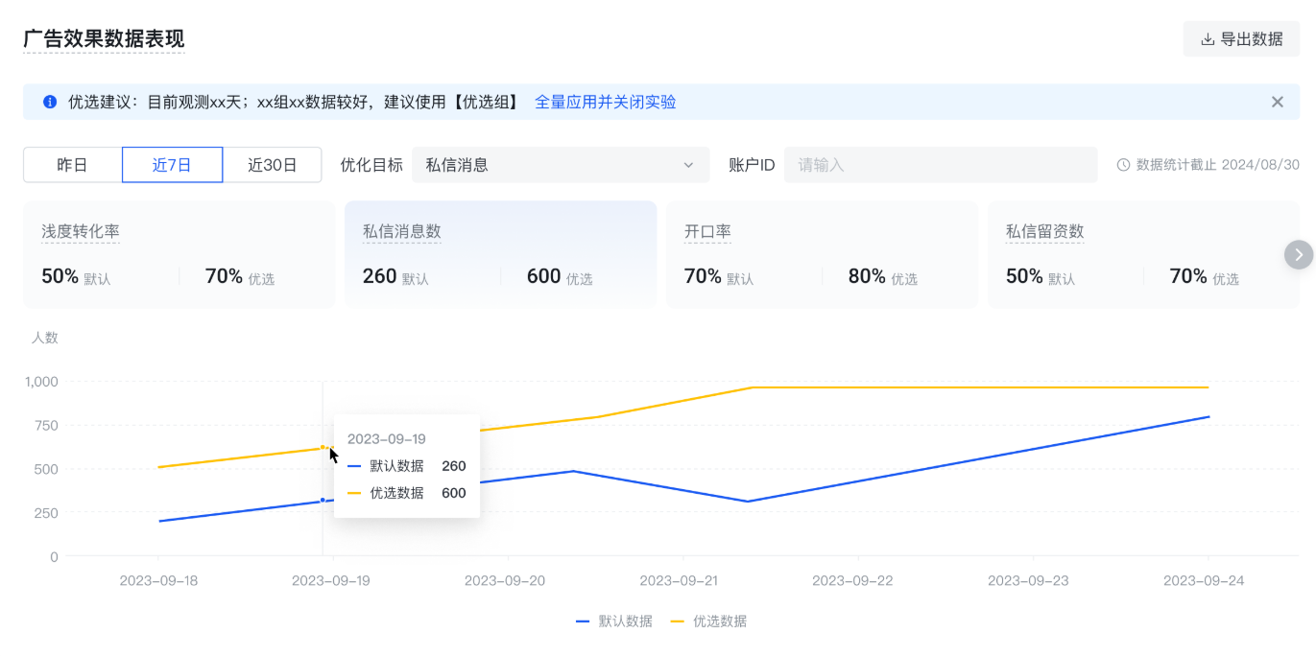Click the right arrow to reveal more metric cards

(x=1298, y=254)
